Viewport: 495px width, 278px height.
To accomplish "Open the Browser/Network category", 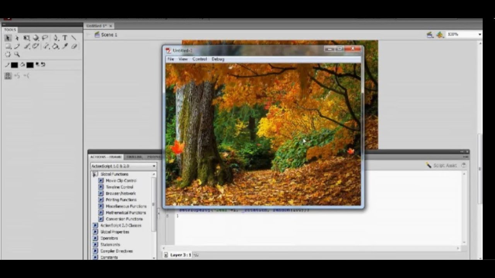I will pyautogui.click(x=121, y=193).
